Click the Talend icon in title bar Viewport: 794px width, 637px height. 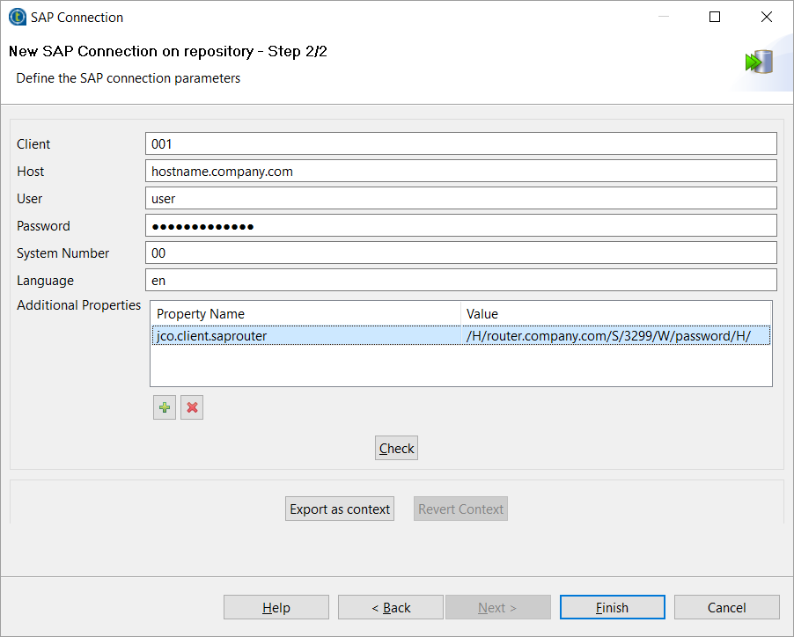pos(17,18)
